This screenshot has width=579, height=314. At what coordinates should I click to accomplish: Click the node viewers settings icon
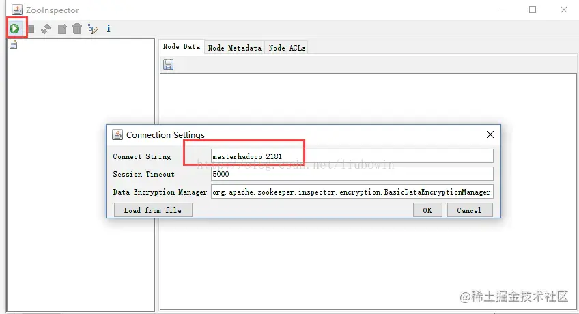(93, 29)
